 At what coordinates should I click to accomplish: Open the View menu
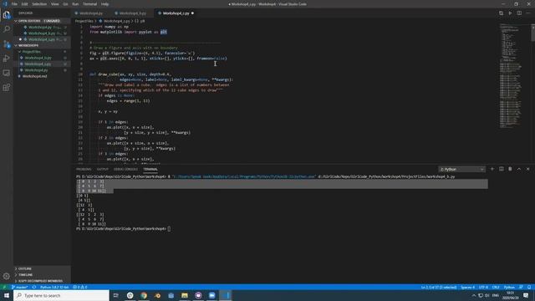54,4
